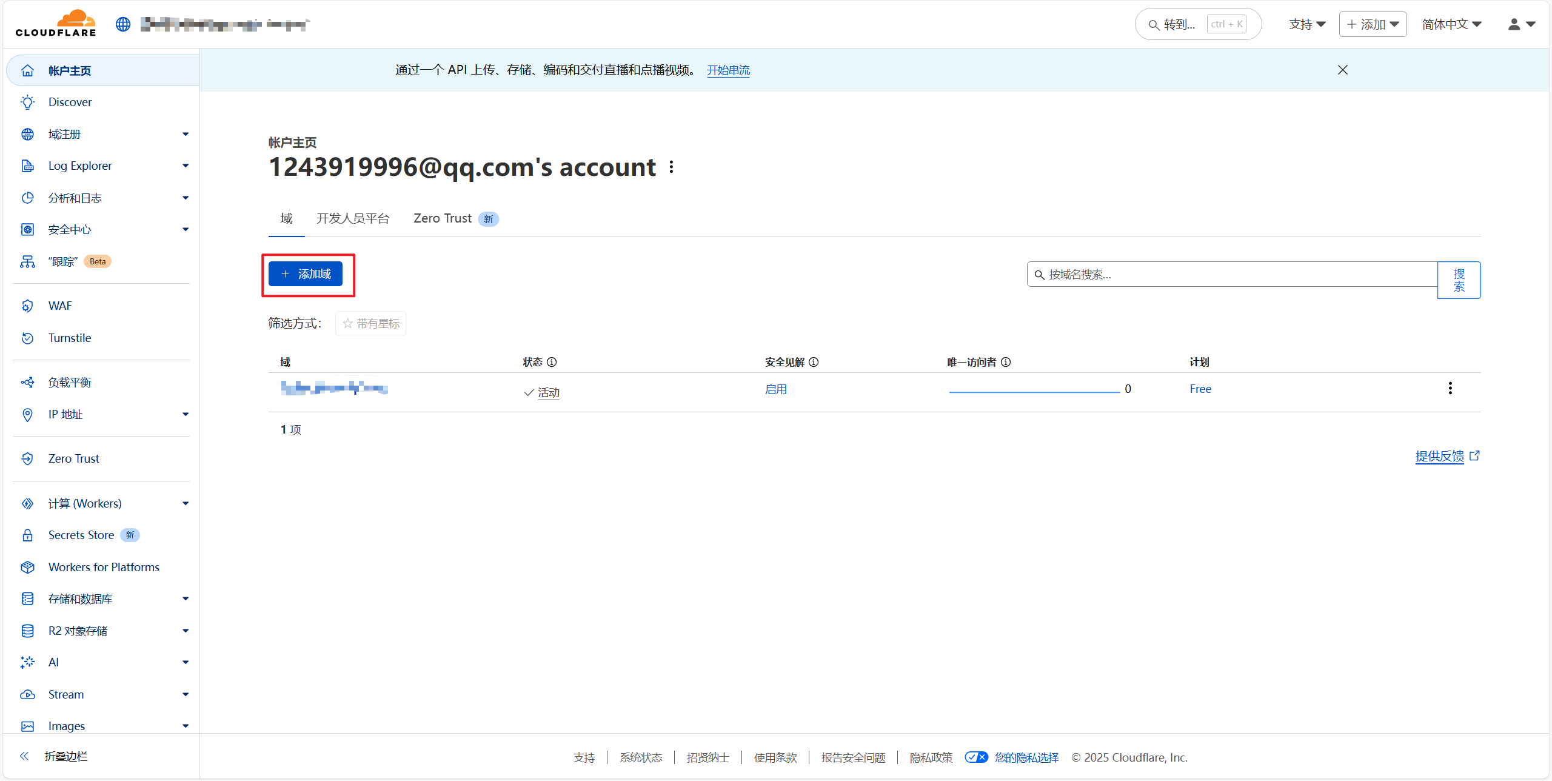Click the 您的隐私选择 link
This screenshot has width=1552, height=781.
click(1026, 757)
